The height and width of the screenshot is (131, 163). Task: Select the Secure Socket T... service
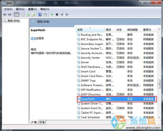116,49
